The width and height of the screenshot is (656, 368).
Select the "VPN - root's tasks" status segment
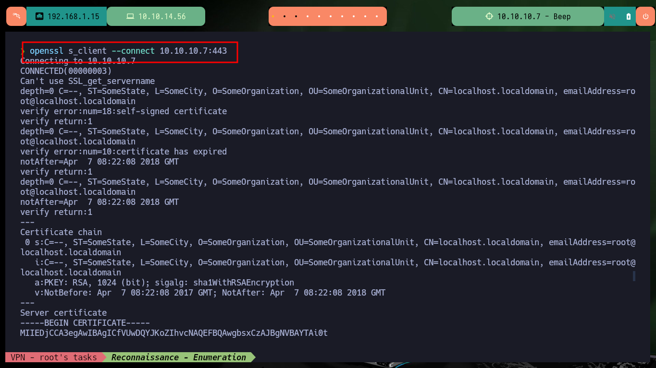click(54, 357)
